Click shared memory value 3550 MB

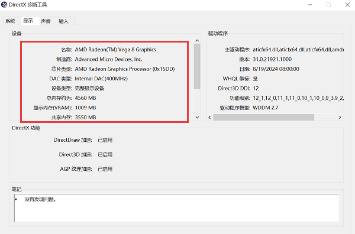(86, 118)
